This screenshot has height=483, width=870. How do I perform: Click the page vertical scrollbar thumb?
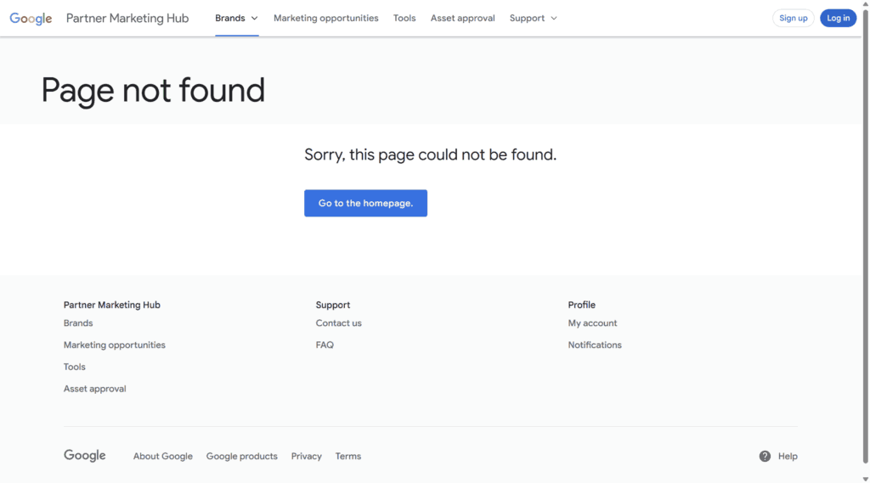tap(865, 236)
